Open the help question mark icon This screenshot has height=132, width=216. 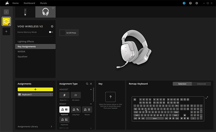pyautogui.click(x=191, y=3)
